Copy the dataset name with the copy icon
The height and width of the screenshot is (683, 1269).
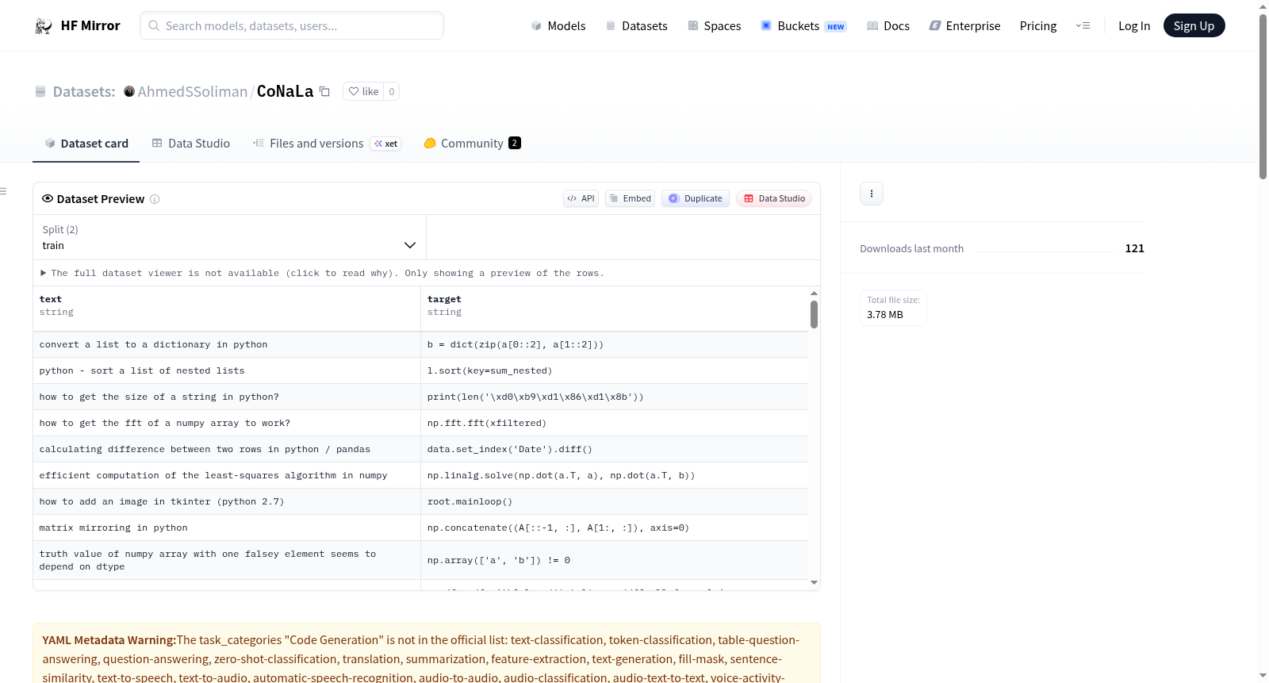[x=324, y=91]
